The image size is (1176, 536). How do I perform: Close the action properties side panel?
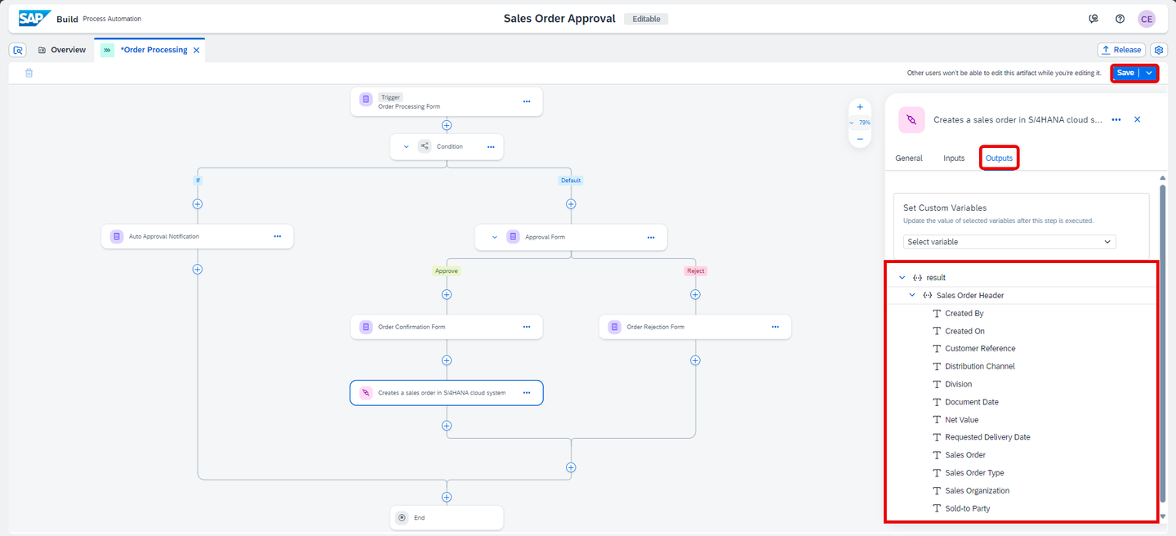click(x=1137, y=119)
